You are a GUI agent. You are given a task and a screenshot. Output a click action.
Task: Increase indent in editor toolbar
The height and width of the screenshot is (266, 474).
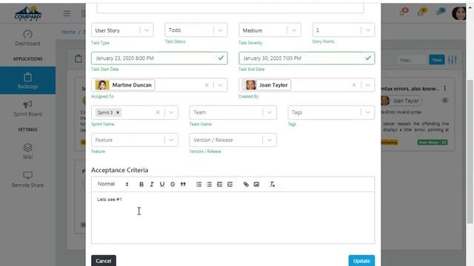[230, 184]
